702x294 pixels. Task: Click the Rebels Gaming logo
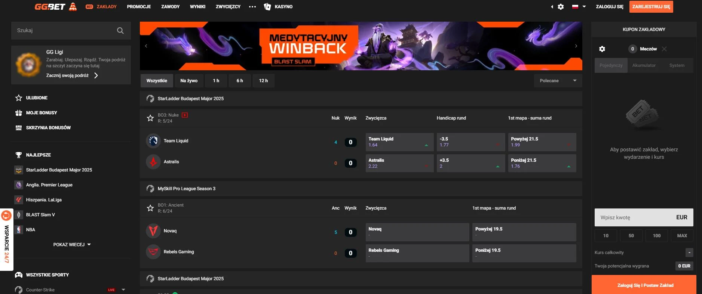pos(153,252)
